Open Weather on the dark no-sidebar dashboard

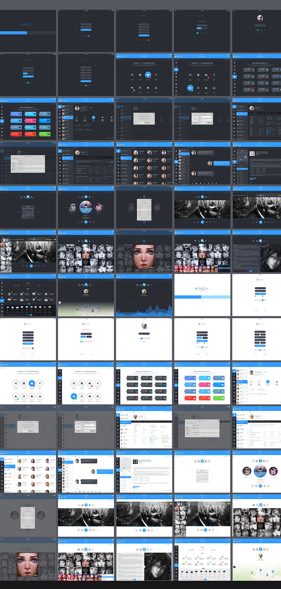coord(148,88)
